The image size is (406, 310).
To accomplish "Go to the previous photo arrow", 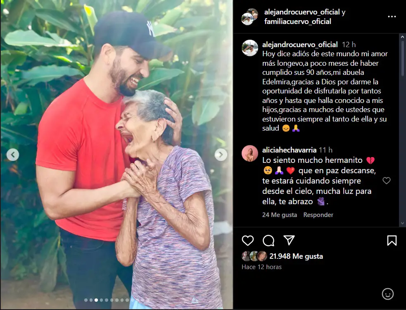I will tap(13, 155).
